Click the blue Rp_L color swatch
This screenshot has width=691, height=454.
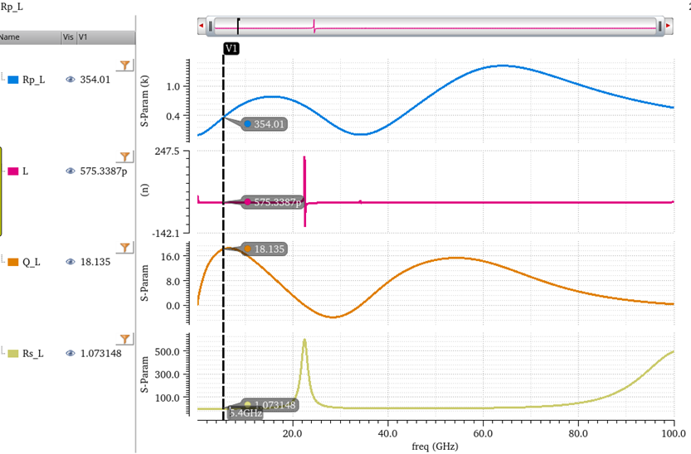(x=13, y=80)
